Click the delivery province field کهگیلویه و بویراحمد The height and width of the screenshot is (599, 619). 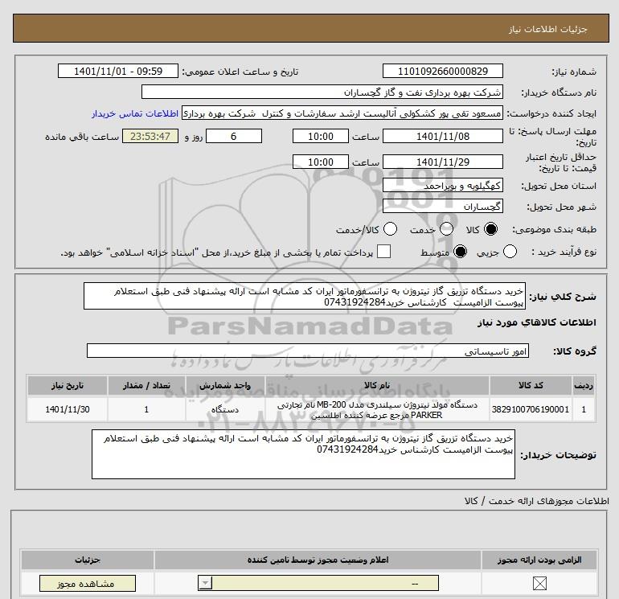pos(442,185)
